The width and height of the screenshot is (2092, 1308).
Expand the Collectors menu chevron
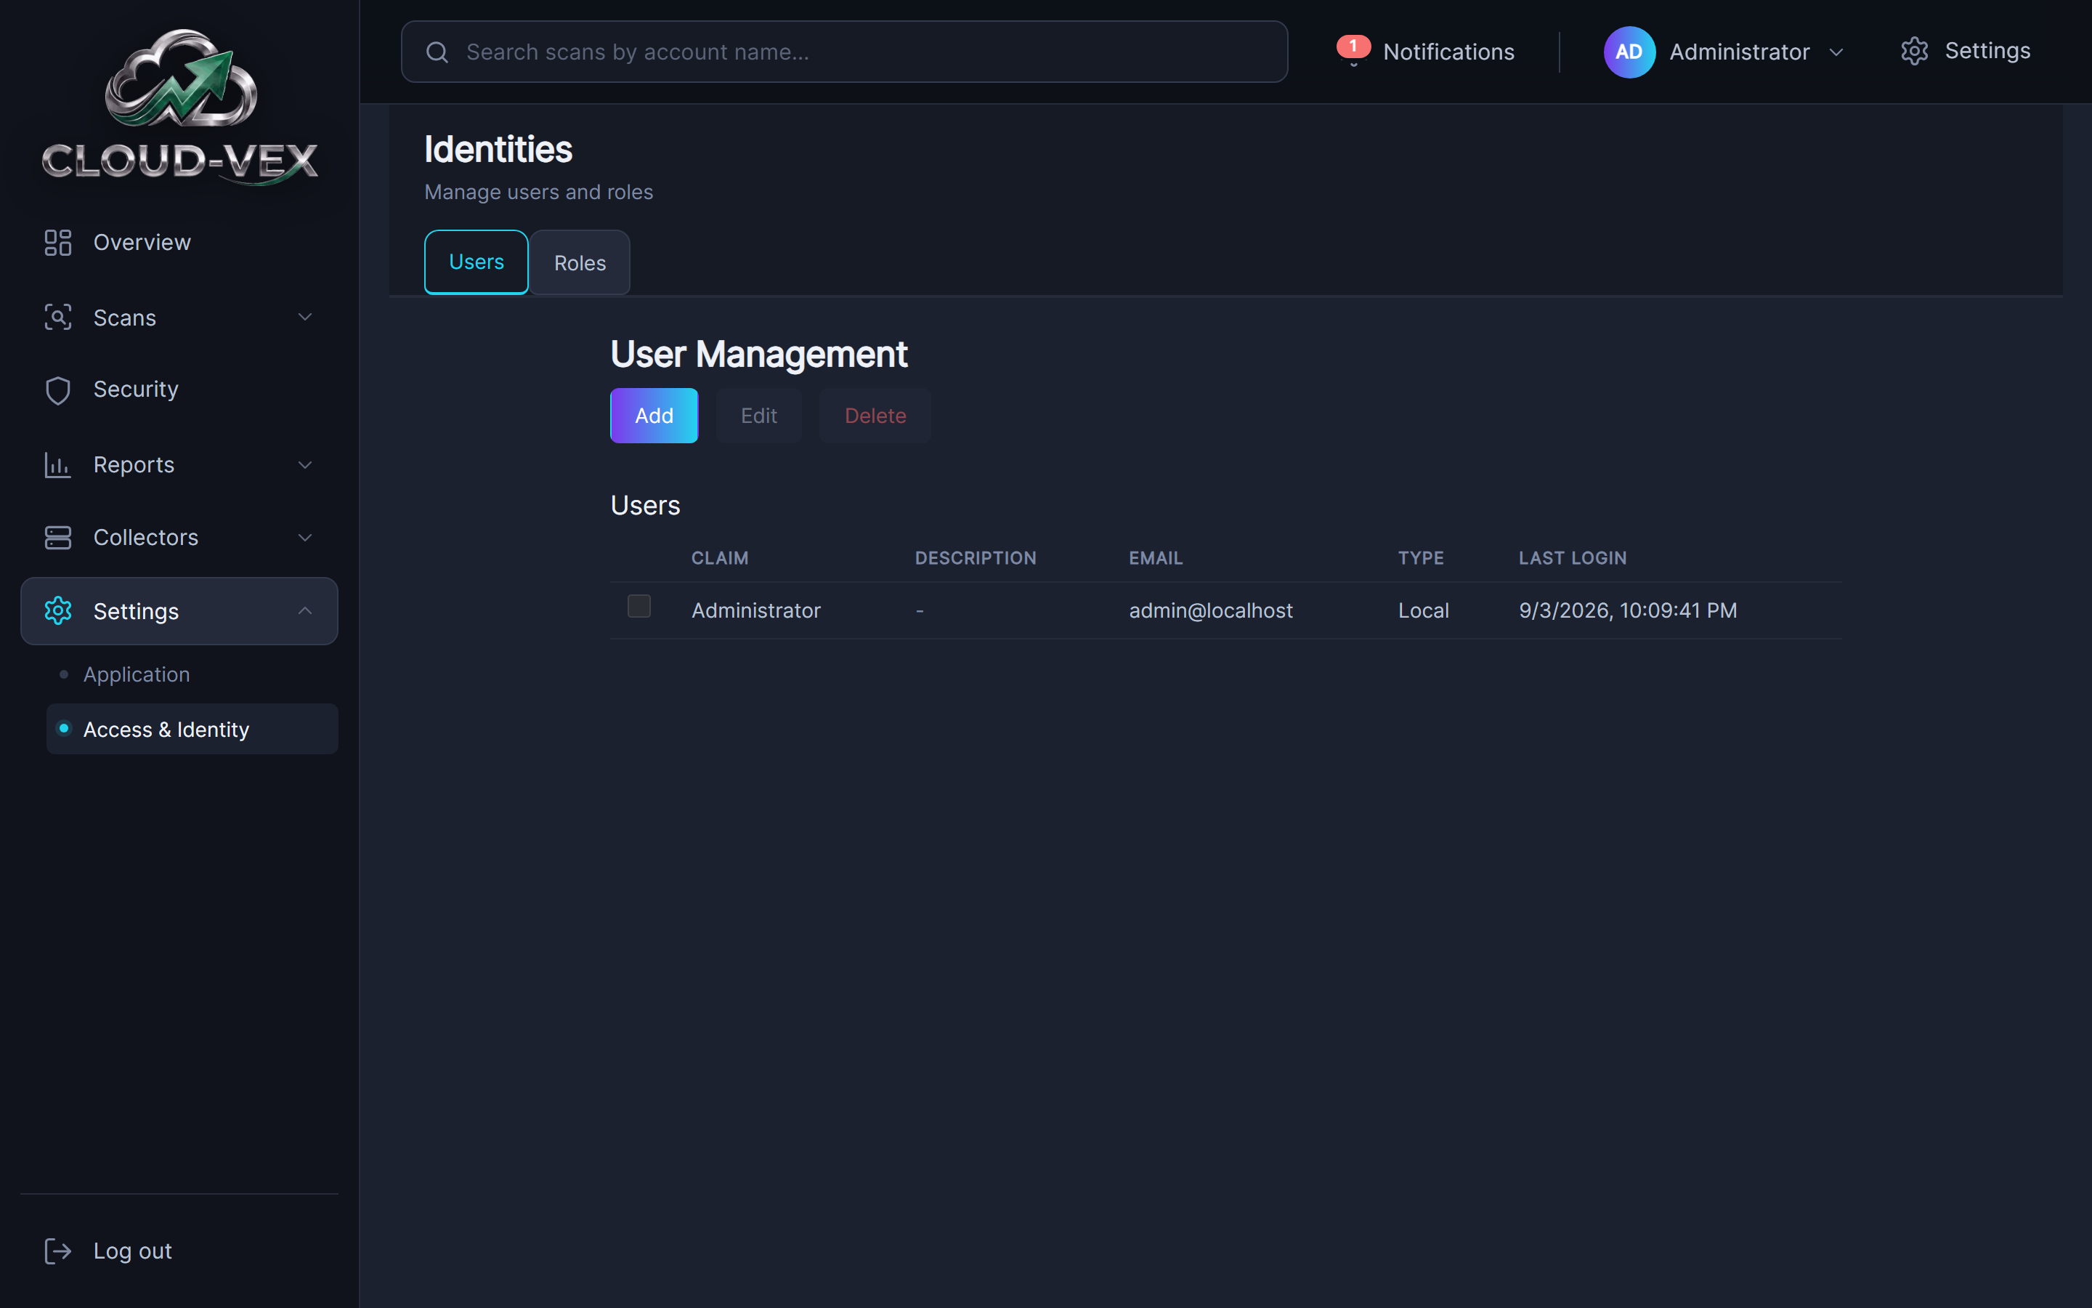point(305,537)
